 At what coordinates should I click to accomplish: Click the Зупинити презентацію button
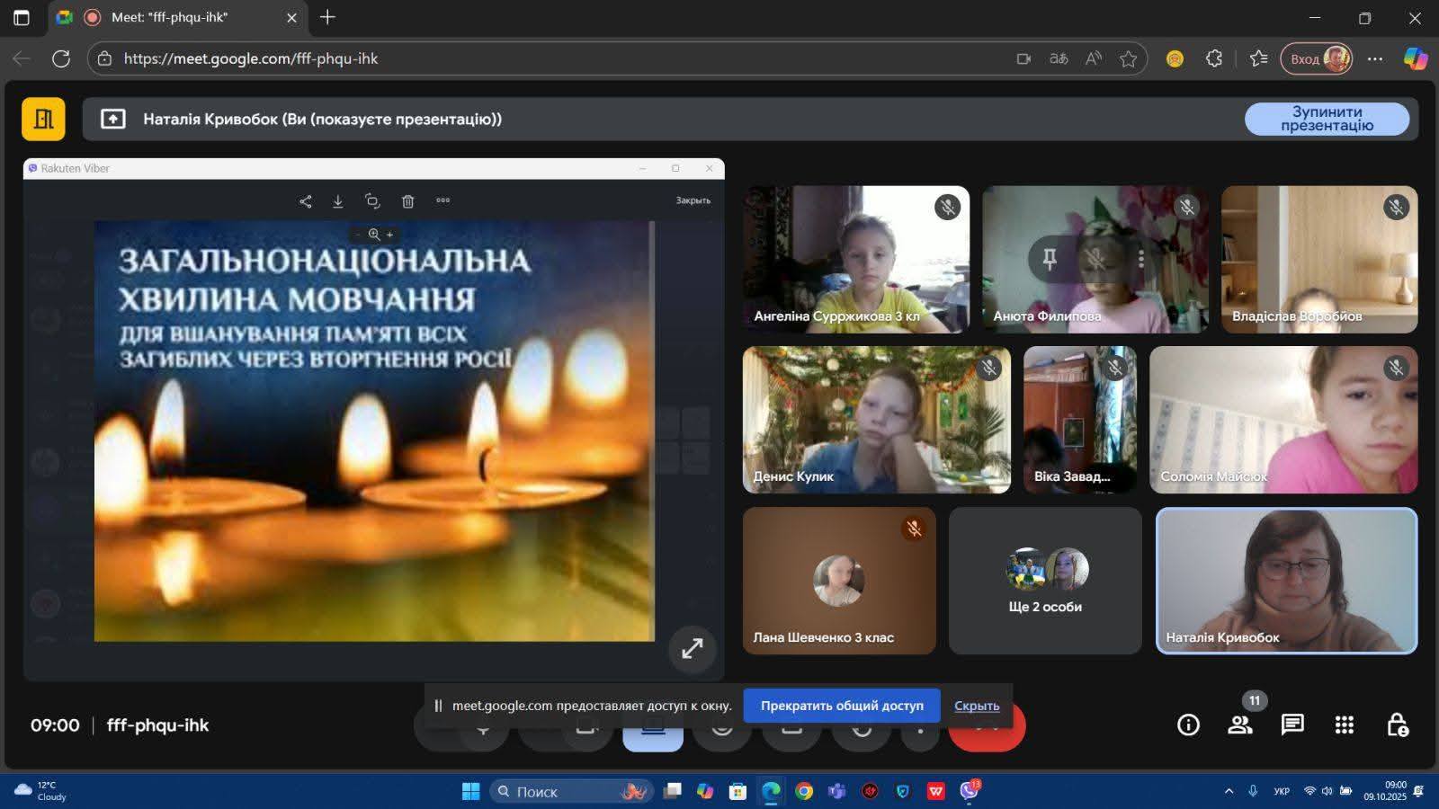[1327, 119]
